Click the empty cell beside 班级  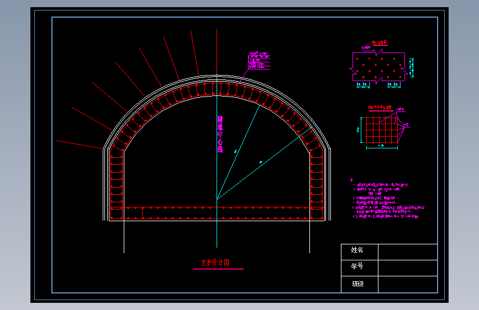[408, 285]
